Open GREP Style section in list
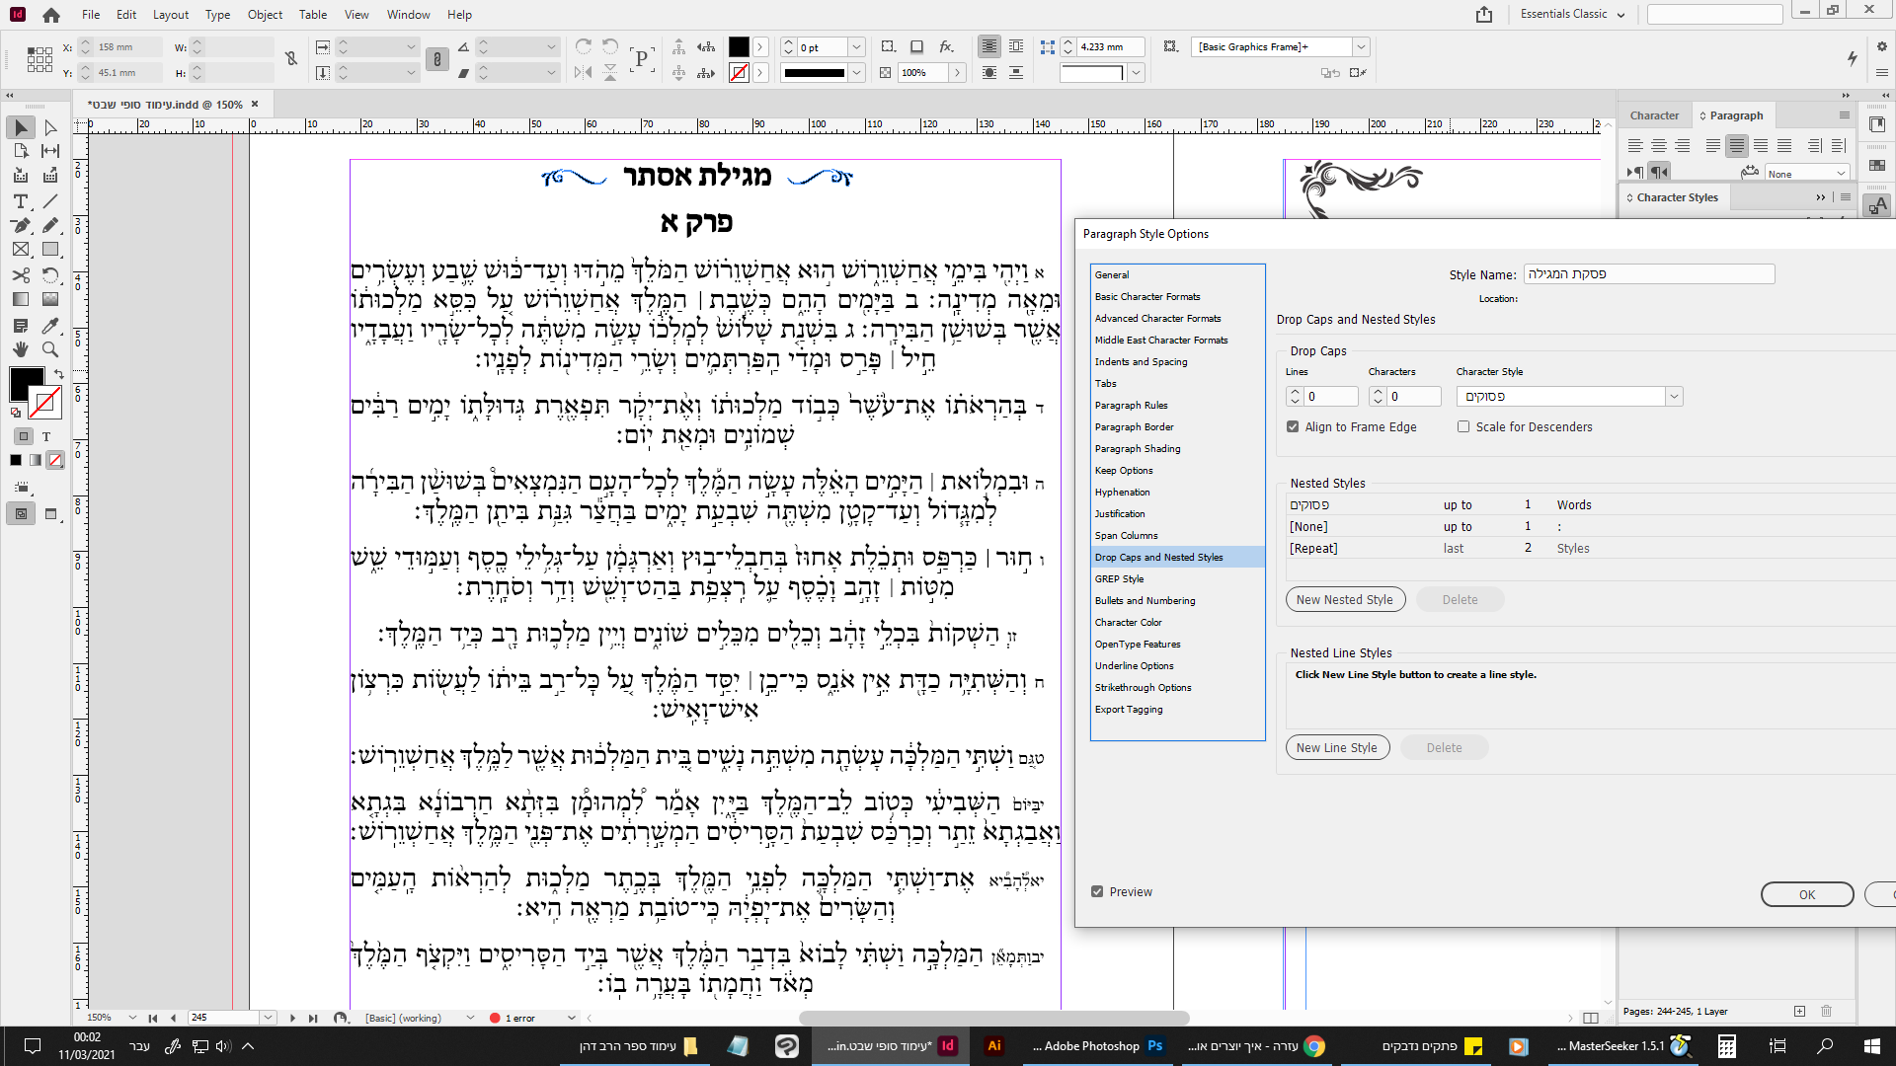The height and width of the screenshot is (1066, 1896). pos(1119,578)
